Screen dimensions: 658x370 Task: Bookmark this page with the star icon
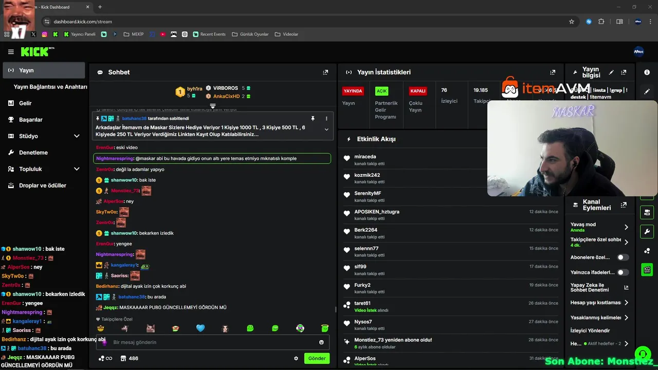pos(571,22)
